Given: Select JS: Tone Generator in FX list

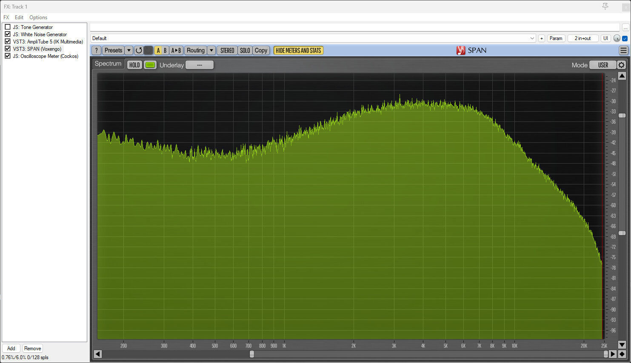Looking at the screenshot, I should pos(33,27).
